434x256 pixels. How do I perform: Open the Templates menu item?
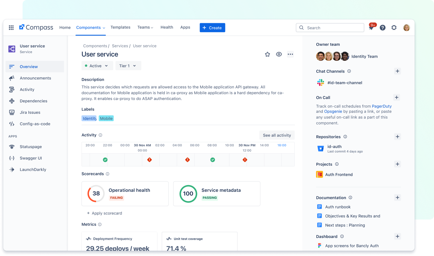point(120,27)
